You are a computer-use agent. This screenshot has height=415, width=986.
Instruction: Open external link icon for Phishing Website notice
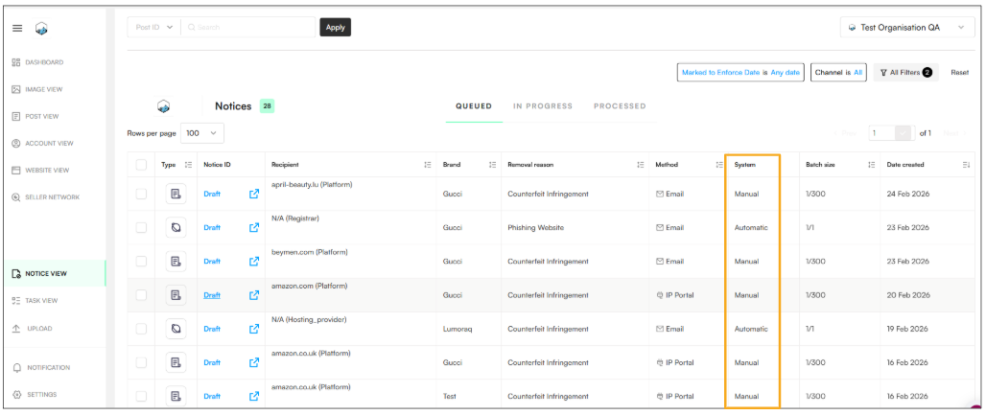click(254, 227)
